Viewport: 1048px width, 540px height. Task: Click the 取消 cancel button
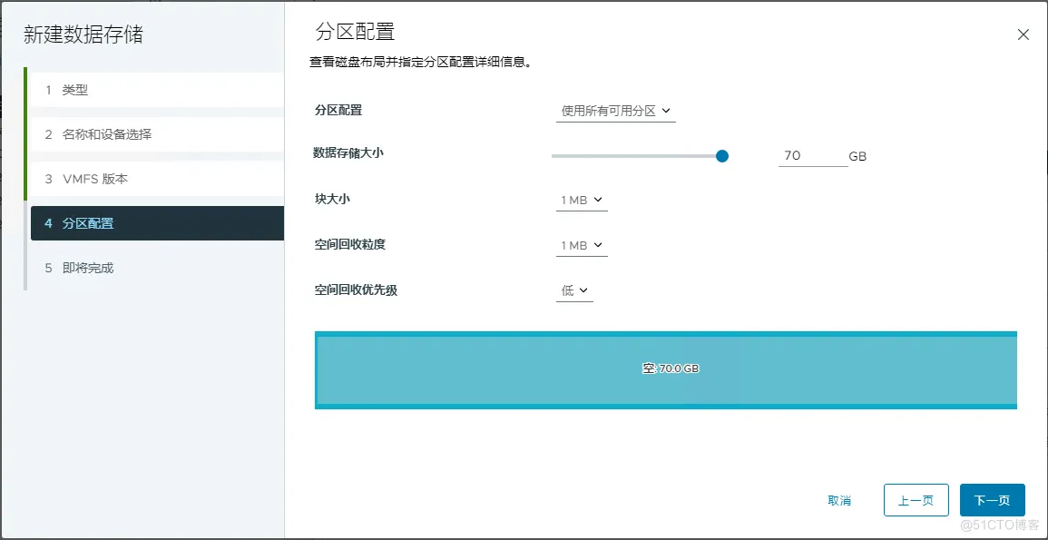(x=839, y=501)
